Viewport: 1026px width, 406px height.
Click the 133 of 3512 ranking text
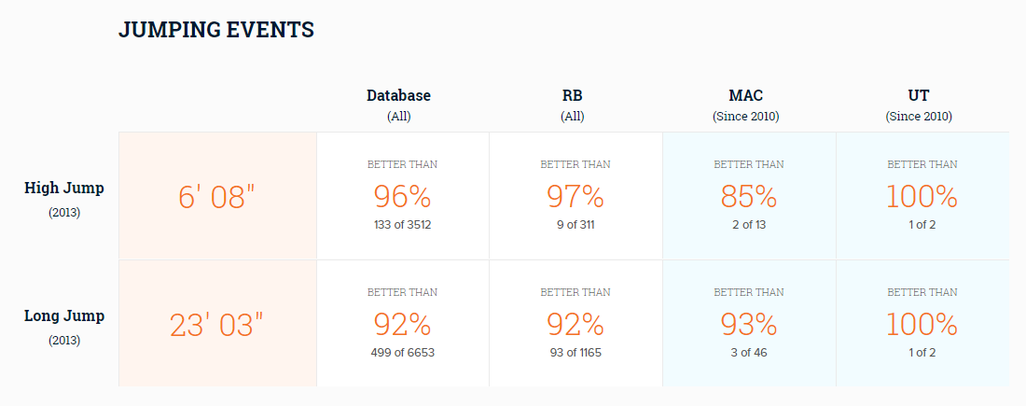pos(402,225)
